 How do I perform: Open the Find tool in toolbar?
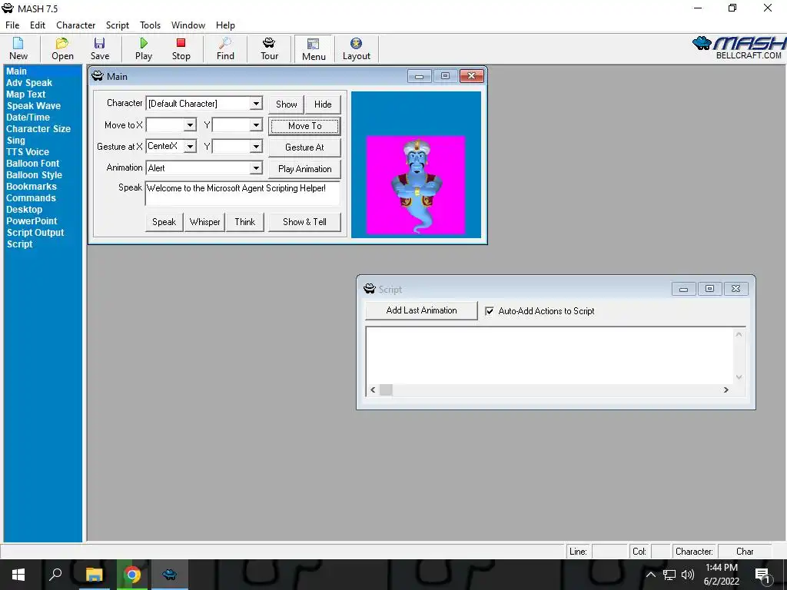click(x=225, y=48)
